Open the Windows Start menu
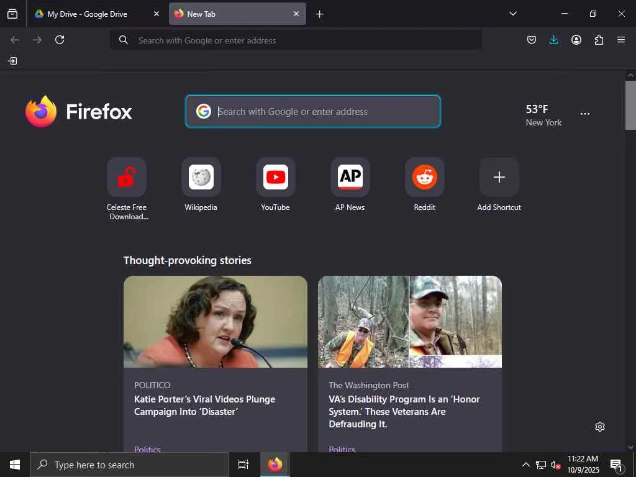The image size is (636, 477). pos(15,465)
